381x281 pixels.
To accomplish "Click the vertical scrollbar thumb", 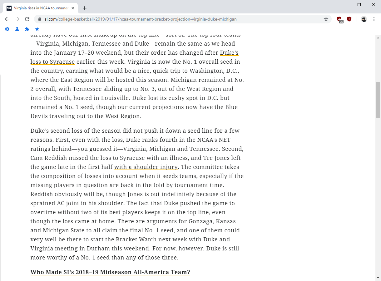I will tap(378, 100).
